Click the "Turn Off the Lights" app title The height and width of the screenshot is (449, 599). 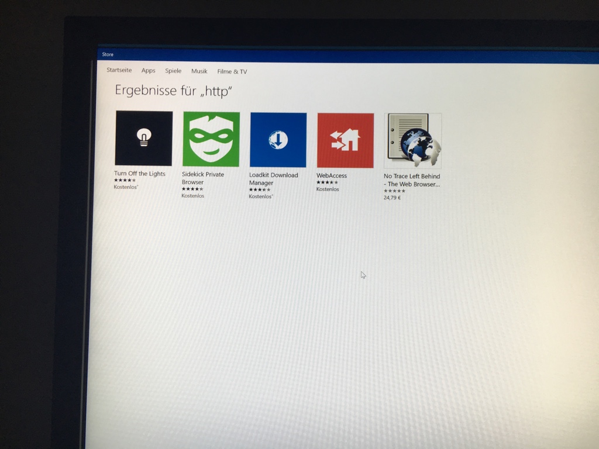(139, 174)
